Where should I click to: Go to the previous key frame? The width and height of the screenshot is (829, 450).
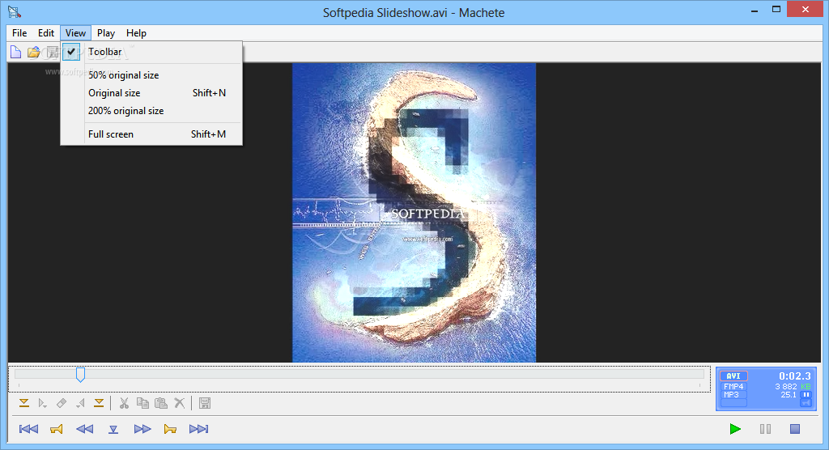coord(57,429)
